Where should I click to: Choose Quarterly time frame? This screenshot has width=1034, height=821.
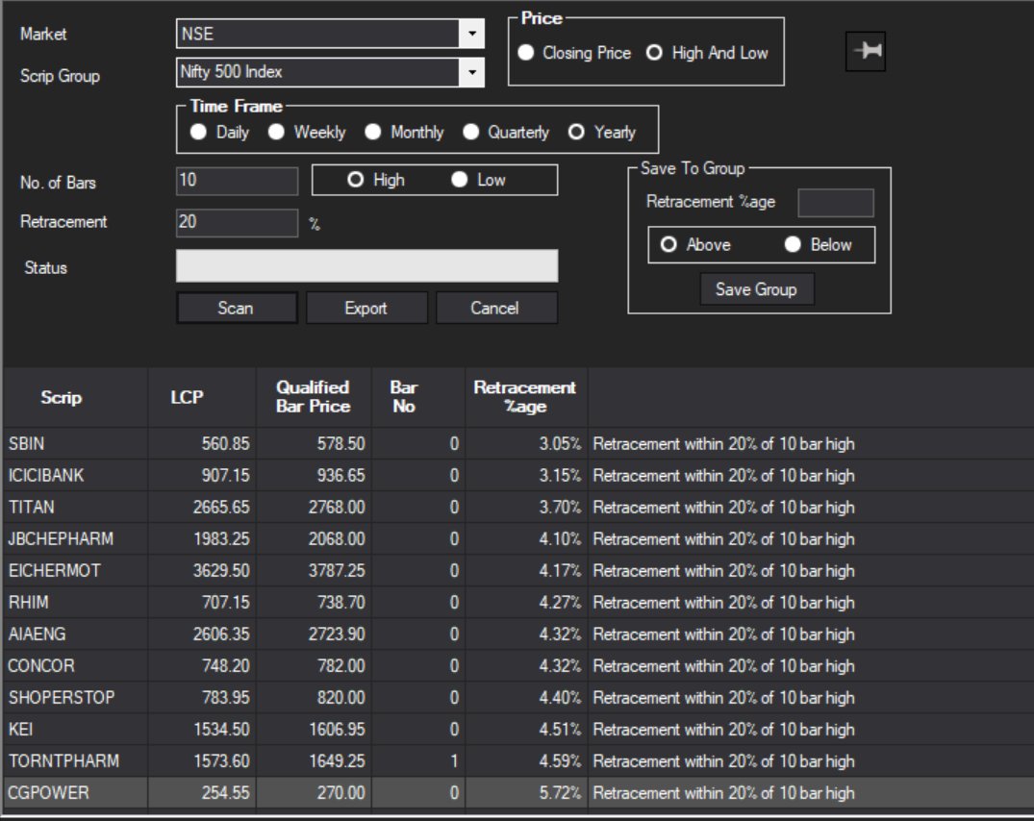click(x=506, y=132)
